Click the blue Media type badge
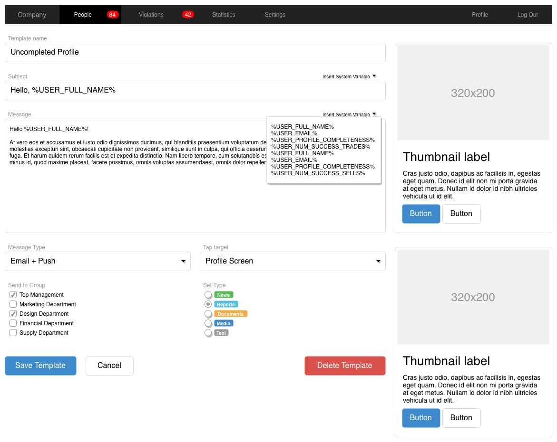 point(225,323)
